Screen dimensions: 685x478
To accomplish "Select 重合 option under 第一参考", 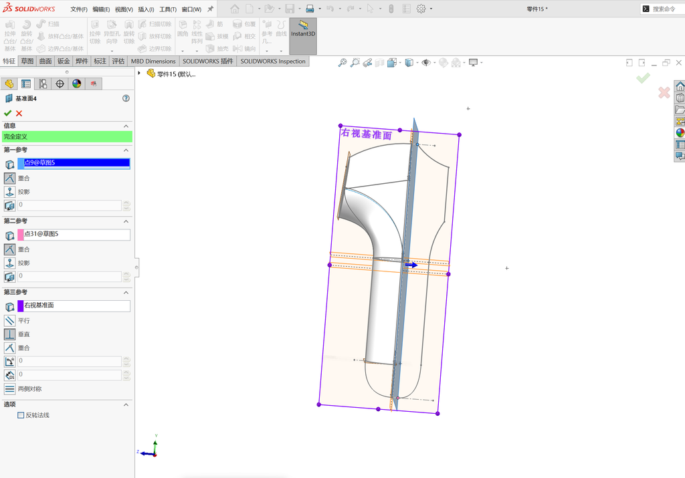I will pos(9,178).
